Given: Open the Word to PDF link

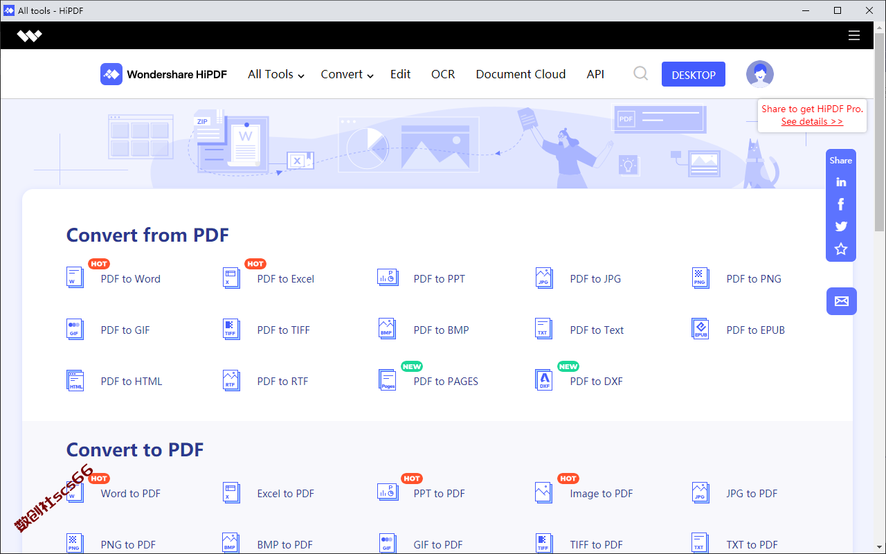Looking at the screenshot, I should tap(131, 493).
